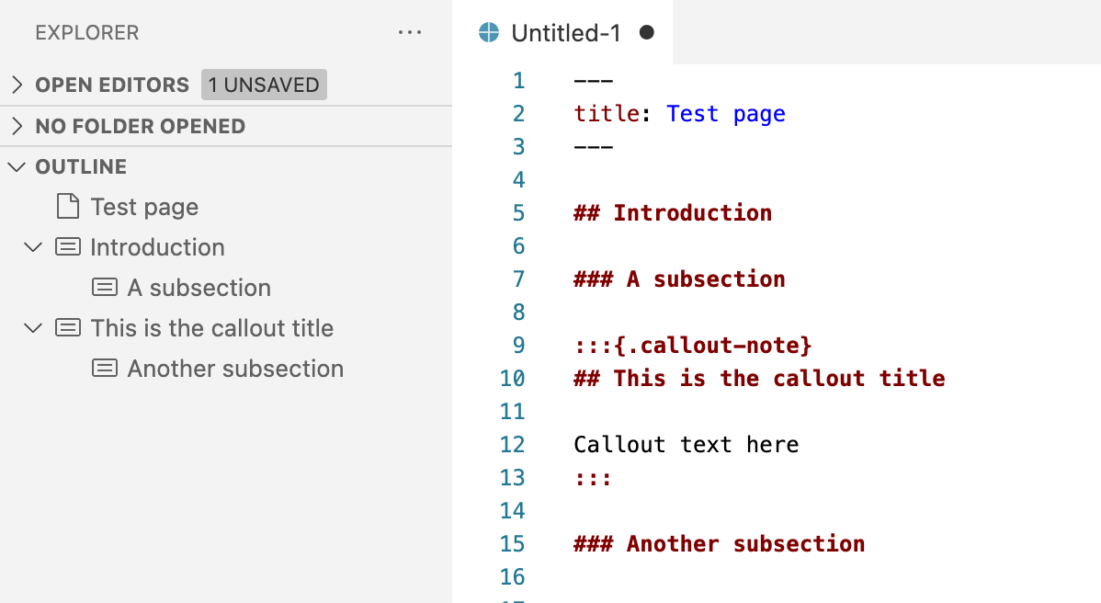Screen dimensions: 1101x603
Task: Select Another subsection in the Outline
Action: [217, 368]
